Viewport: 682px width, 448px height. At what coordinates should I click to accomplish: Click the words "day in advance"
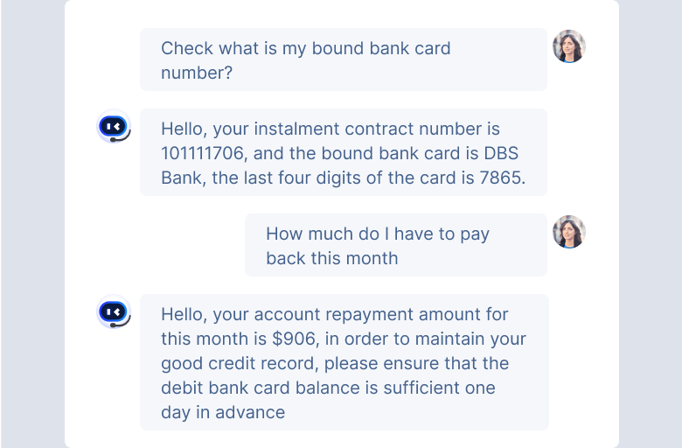[x=223, y=412]
